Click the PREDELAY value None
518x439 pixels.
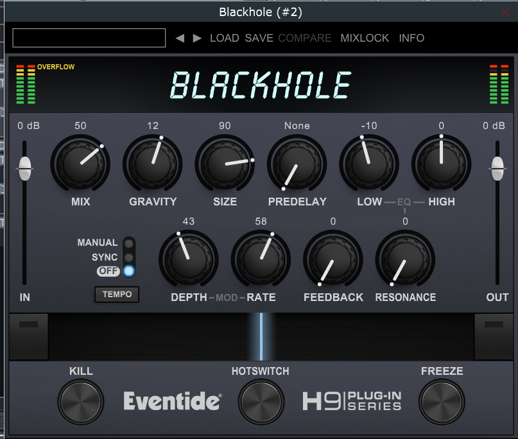(x=297, y=126)
